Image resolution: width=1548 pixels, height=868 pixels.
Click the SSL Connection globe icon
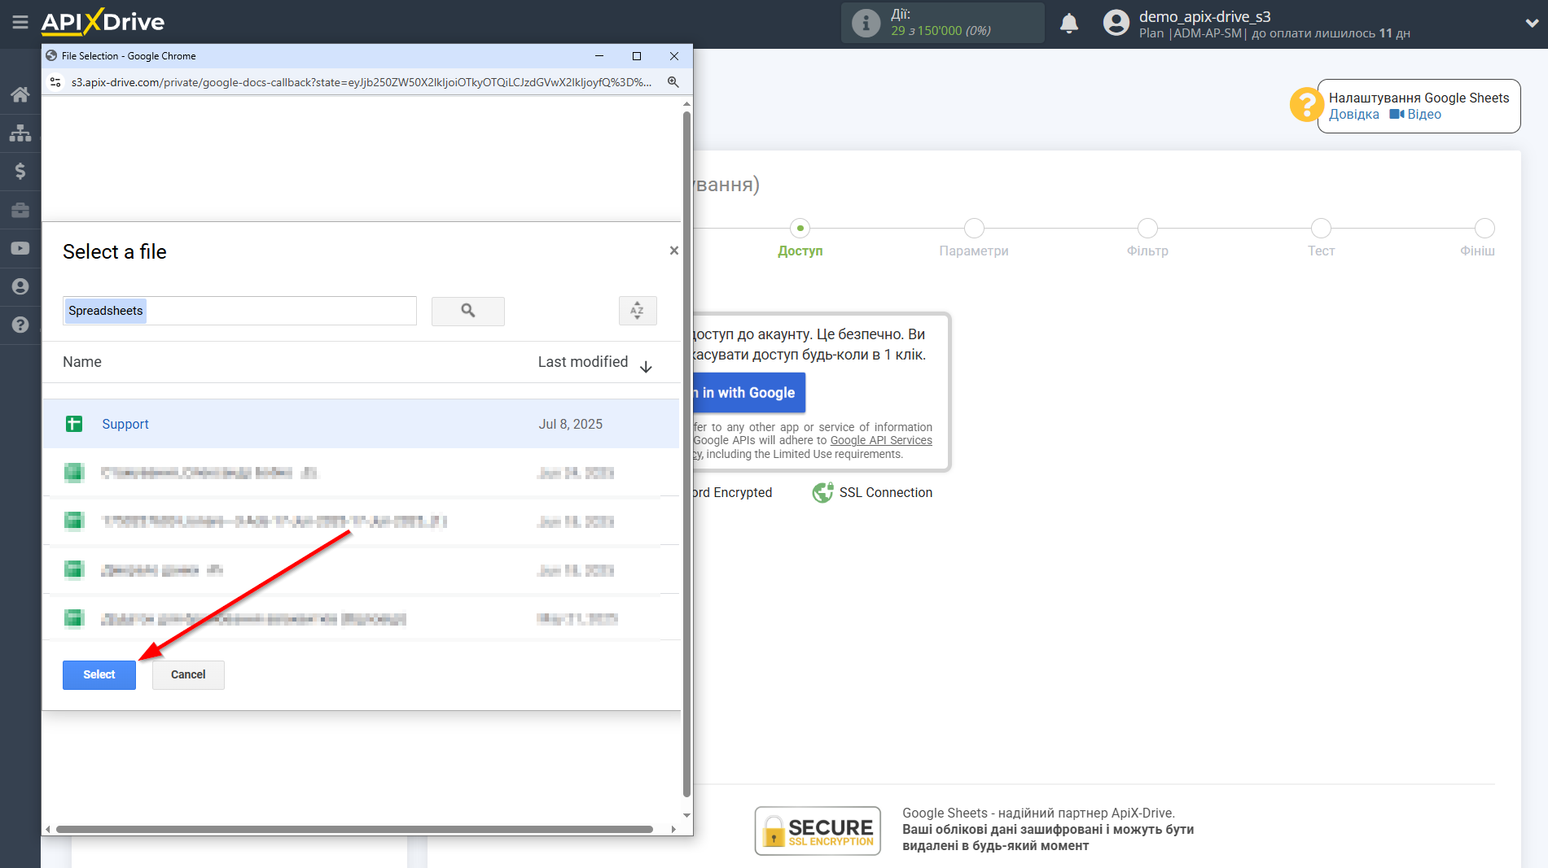(x=822, y=493)
